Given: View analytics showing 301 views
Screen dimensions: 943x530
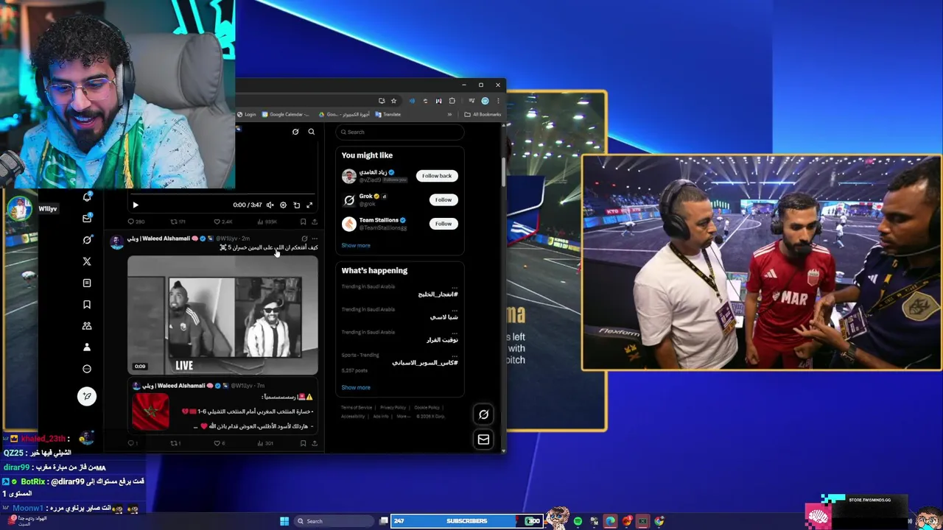Looking at the screenshot, I should coord(264,443).
